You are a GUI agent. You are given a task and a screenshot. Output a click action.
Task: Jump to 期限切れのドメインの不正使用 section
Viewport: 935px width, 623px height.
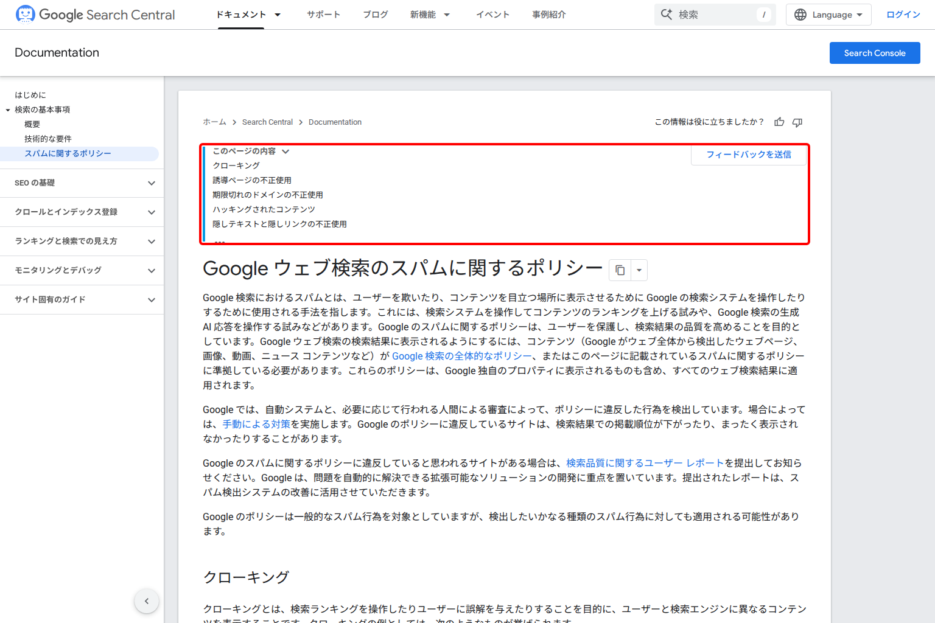268,195
